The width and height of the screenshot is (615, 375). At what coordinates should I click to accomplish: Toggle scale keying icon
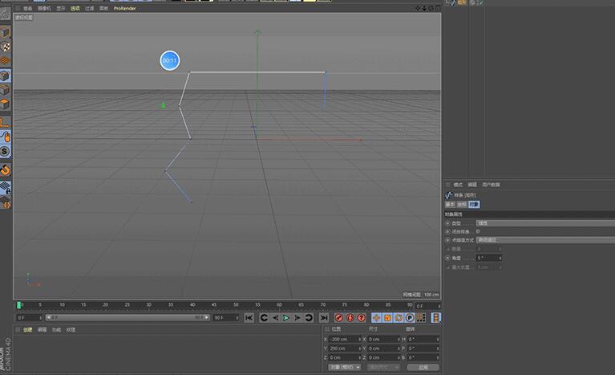[x=387, y=318]
